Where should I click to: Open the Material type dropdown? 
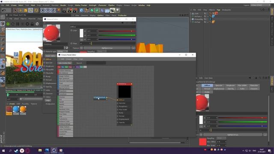point(63,51)
